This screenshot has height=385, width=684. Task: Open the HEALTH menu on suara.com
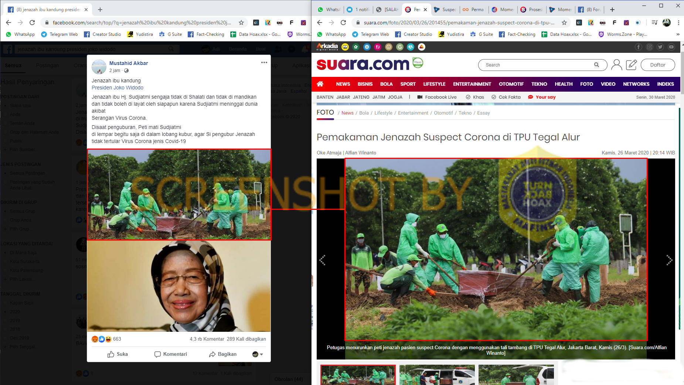(564, 84)
